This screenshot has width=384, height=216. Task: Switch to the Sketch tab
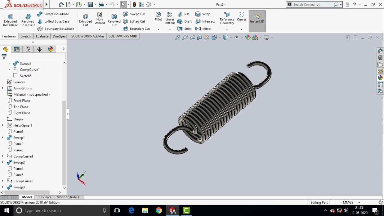[25, 36]
